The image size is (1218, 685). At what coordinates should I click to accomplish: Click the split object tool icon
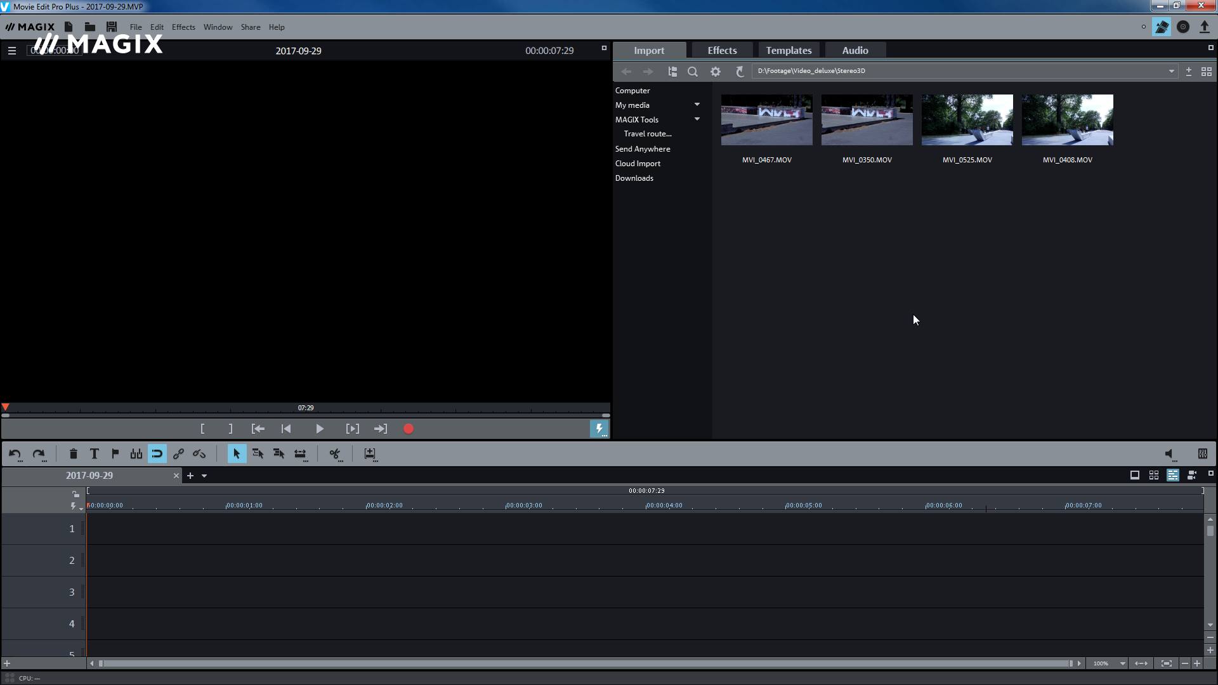(334, 454)
